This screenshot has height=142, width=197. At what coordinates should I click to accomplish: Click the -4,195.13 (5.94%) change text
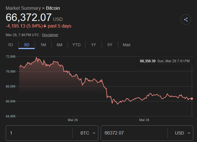click(x=24, y=26)
